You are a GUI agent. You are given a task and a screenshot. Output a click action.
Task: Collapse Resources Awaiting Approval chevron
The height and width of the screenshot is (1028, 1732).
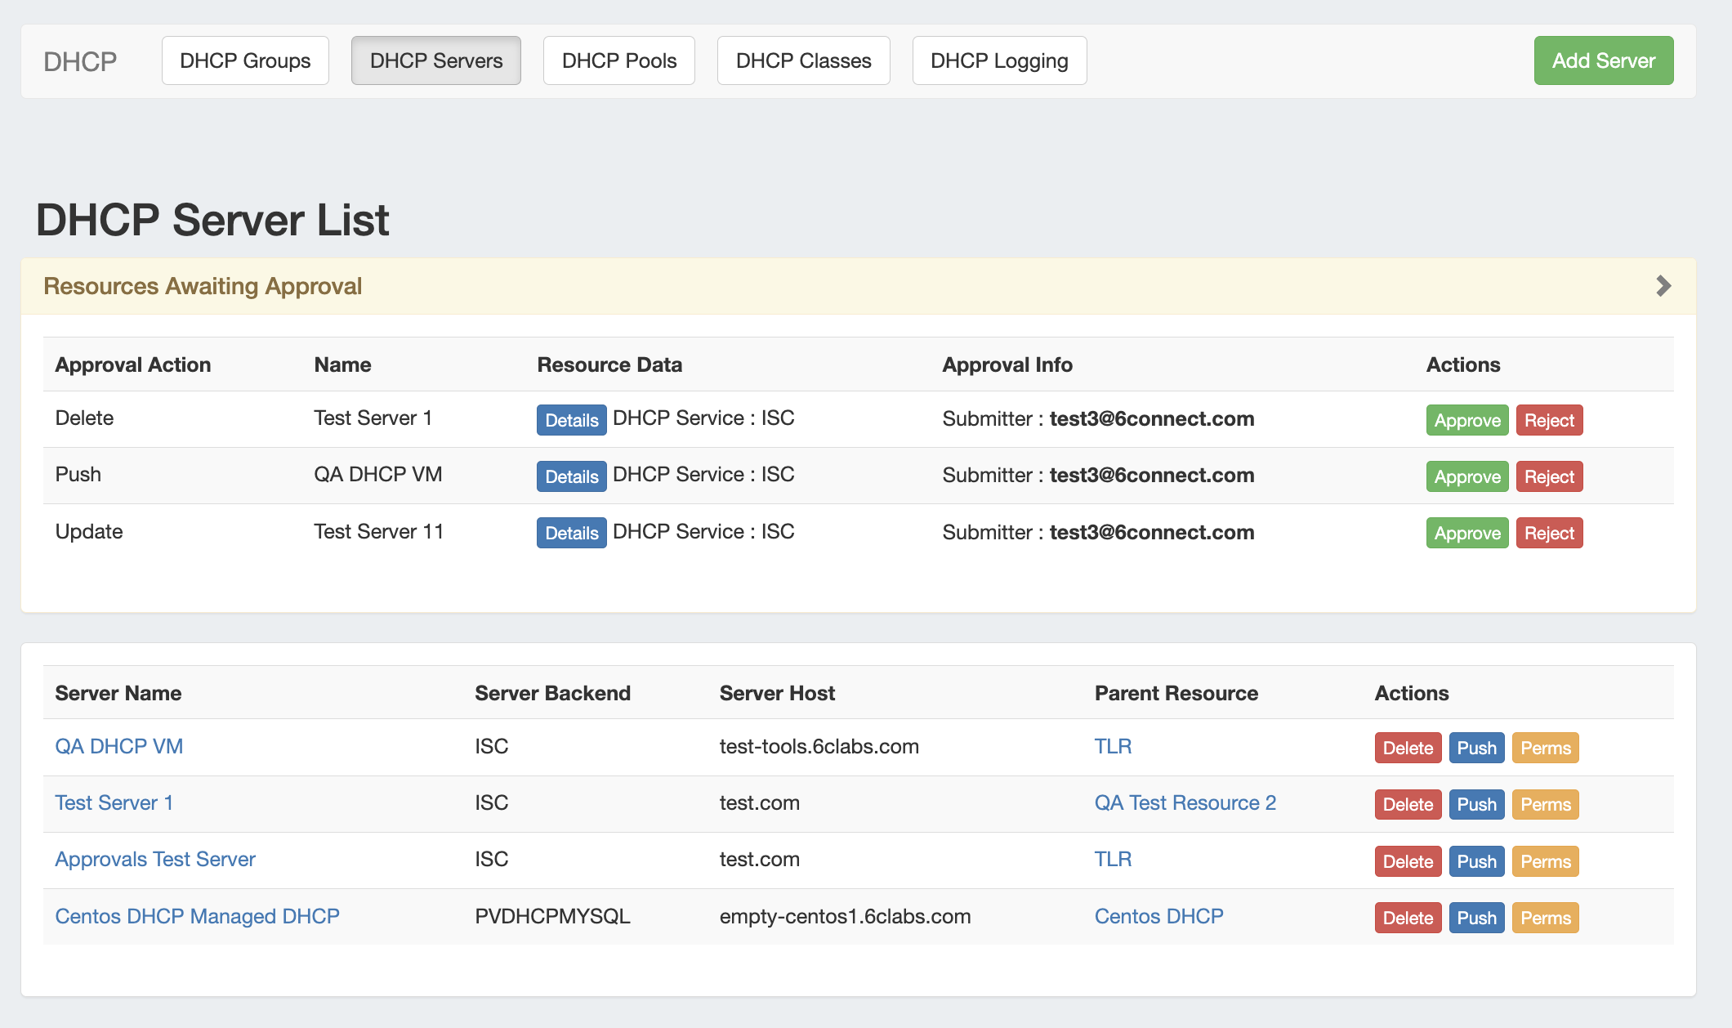coord(1663,286)
